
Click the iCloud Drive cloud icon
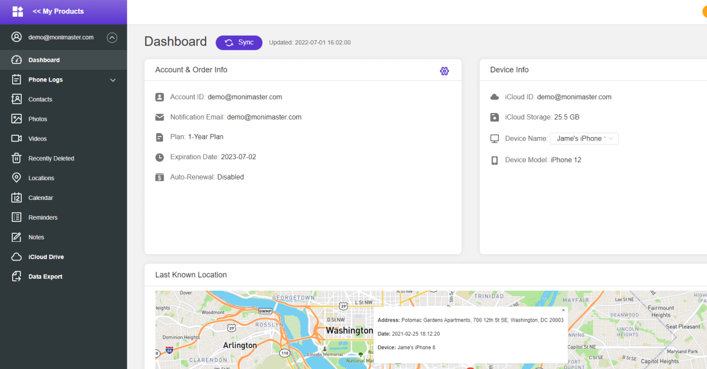pos(16,257)
